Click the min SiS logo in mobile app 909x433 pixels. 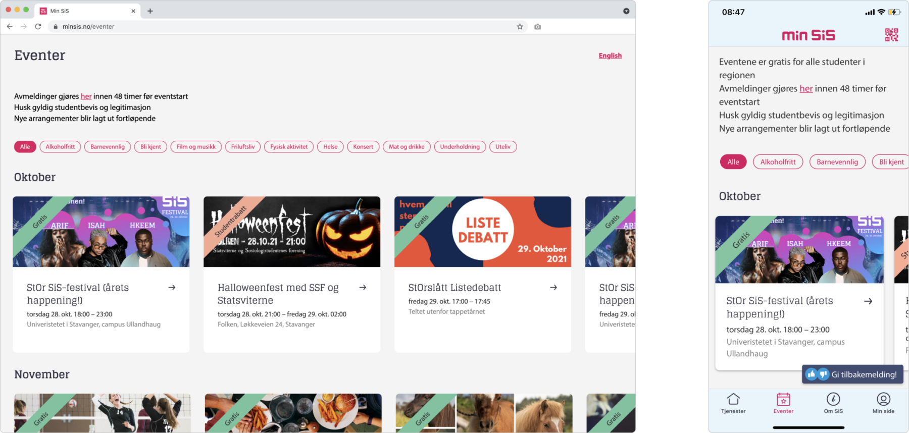tap(809, 35)
